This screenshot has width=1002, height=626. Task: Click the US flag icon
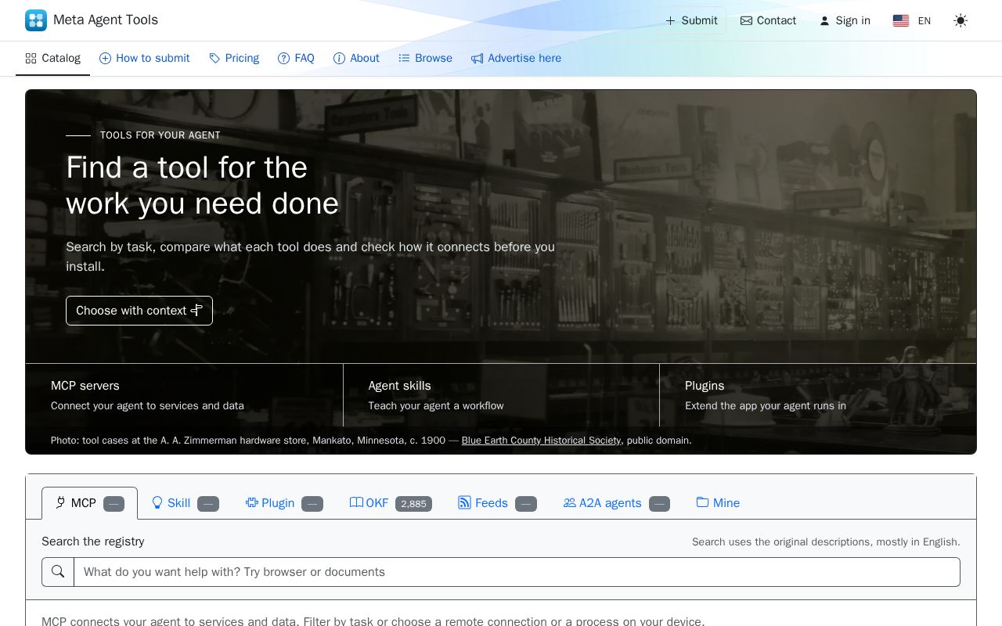[x=901, y=20]
